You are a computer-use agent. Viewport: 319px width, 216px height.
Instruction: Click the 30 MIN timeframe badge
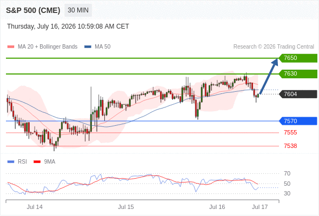pos(78,10)
